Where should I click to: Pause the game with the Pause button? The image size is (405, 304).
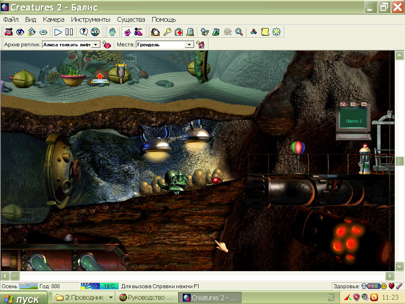[x=69, y=32]
